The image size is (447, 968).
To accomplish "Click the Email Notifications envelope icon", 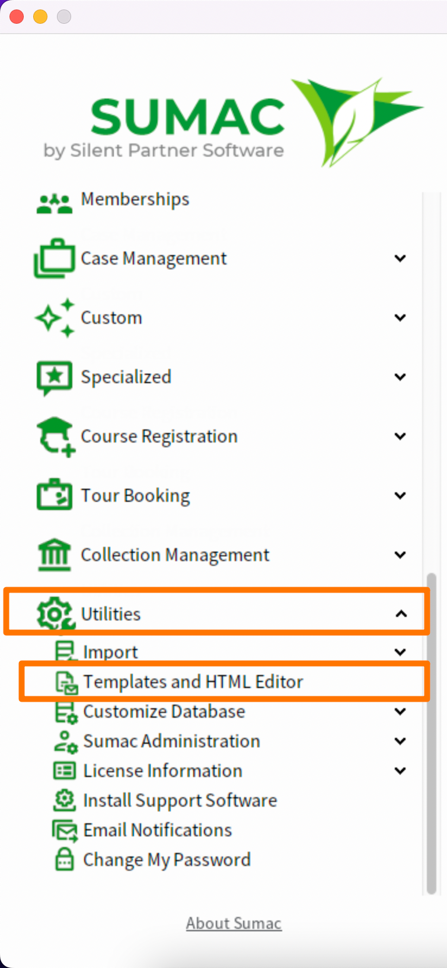I will coord(65,830).
